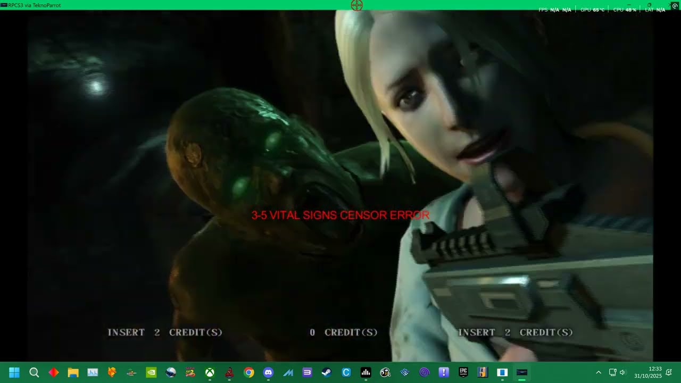
Task: Open the plane game icon in taskbar
Action: tap(131, 372)
